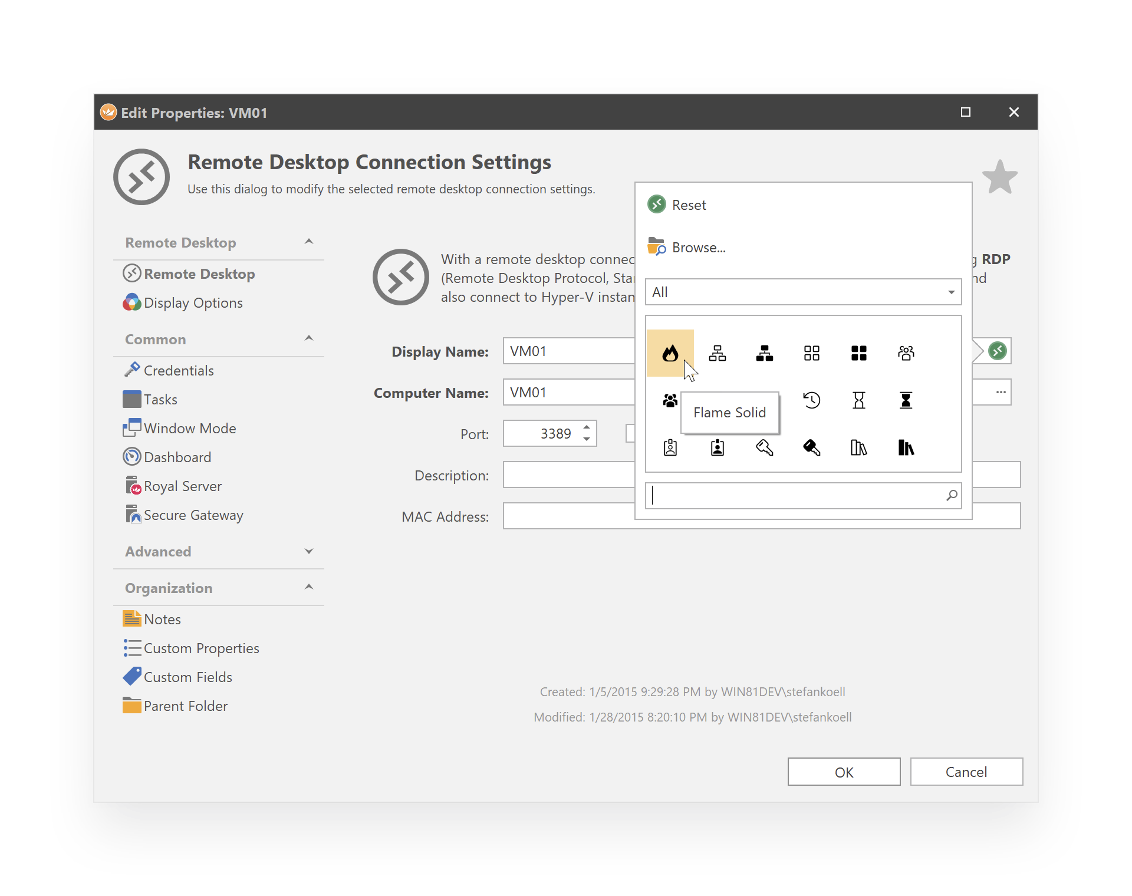The height and width of the screenshot is (896, 1132).
Task: Collapse the Remote Desktop section
Action: click(308, 242)
